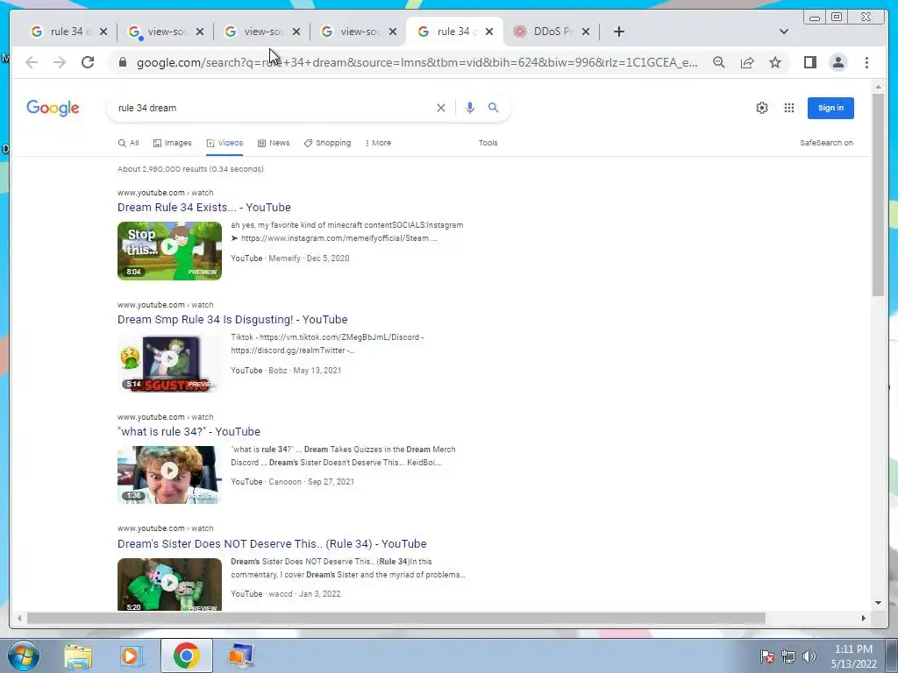Viewport: 898px width, 673px height.
Task: Close the first rule 34 tab
Action: 103,32
